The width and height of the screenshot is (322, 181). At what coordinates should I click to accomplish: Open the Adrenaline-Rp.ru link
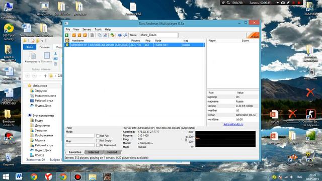(x=233, y=124)
